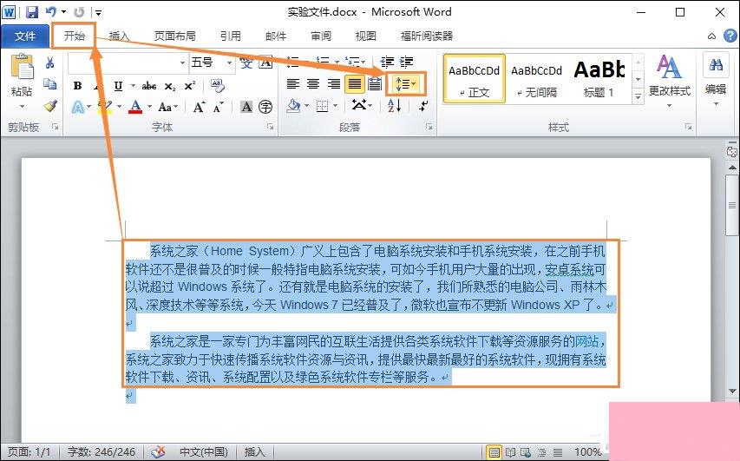The width and height of the screenshot is (740, 461).
Task: Open the 五号 font size dropdown
Action: pyautogui.click(x=229, y=63)
